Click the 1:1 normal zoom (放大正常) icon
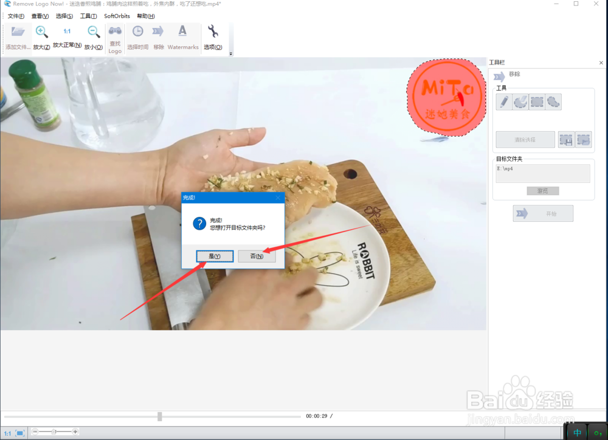 67,31
